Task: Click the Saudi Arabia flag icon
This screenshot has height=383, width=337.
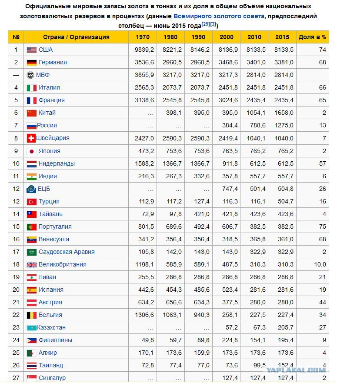Action: (31, 252)
